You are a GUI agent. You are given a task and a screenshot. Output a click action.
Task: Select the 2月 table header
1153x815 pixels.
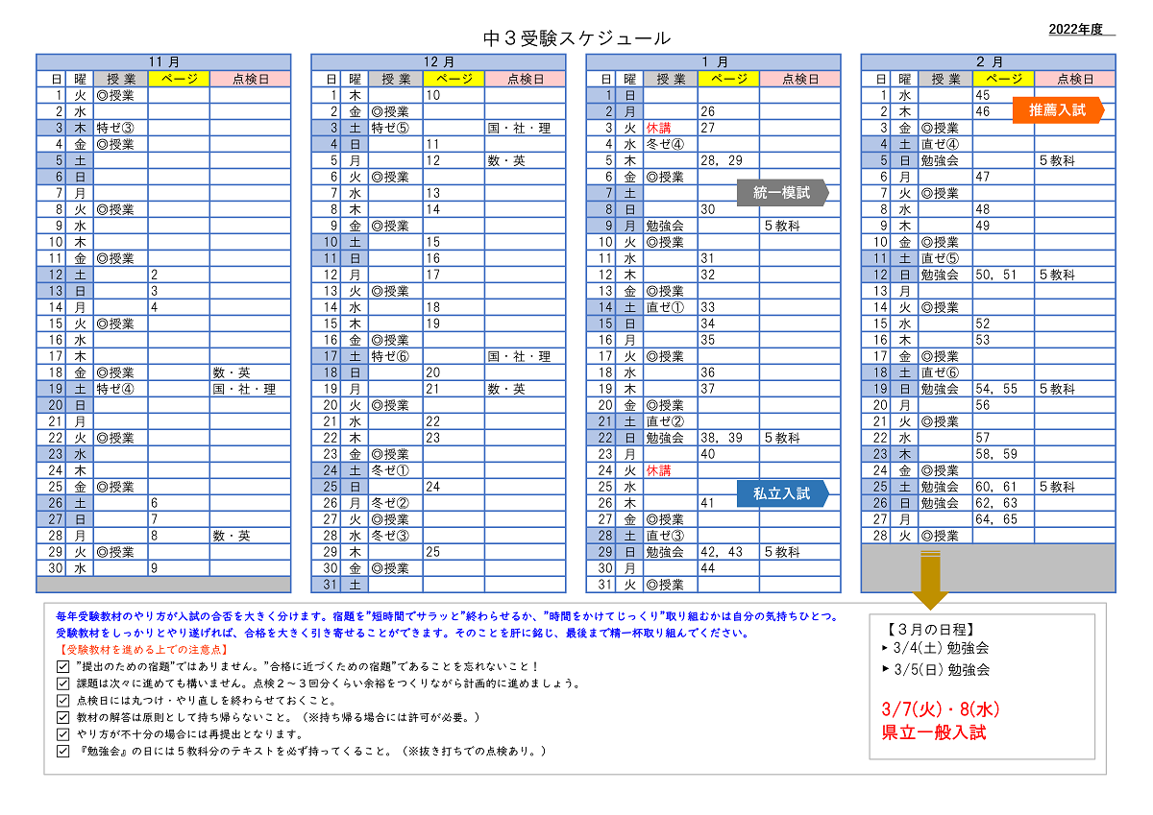(x=988, y=61)
